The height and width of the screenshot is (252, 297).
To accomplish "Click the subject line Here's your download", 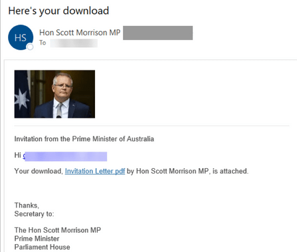I will [58, 11].
